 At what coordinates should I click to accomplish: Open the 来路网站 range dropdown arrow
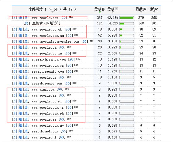point(53,12)
